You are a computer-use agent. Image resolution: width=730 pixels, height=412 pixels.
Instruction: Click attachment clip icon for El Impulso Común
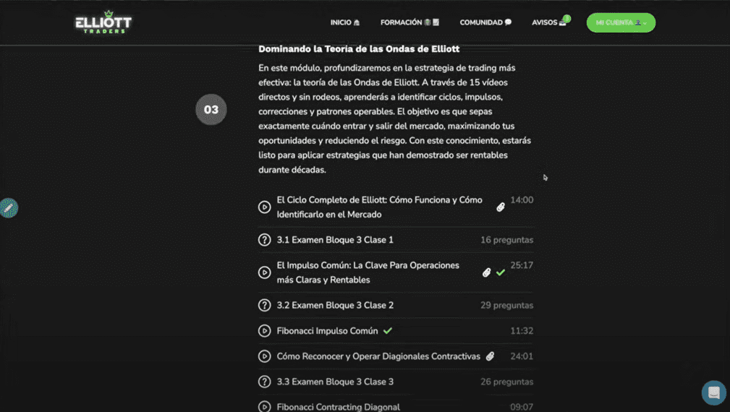(x=486, y=272)
